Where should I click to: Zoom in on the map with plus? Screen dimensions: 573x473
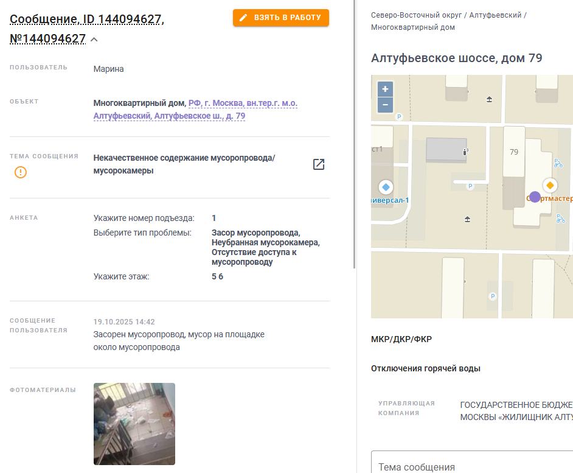tap(385, 89)
